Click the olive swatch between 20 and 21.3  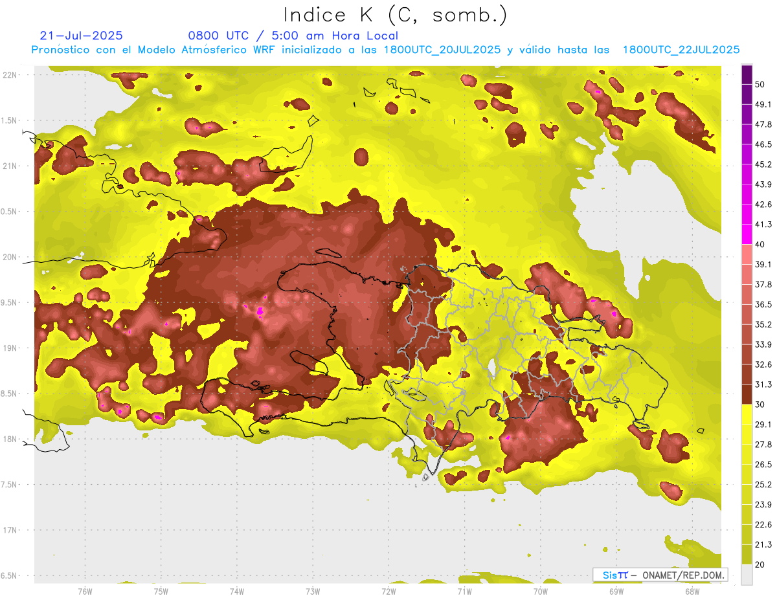click(747, 554)
